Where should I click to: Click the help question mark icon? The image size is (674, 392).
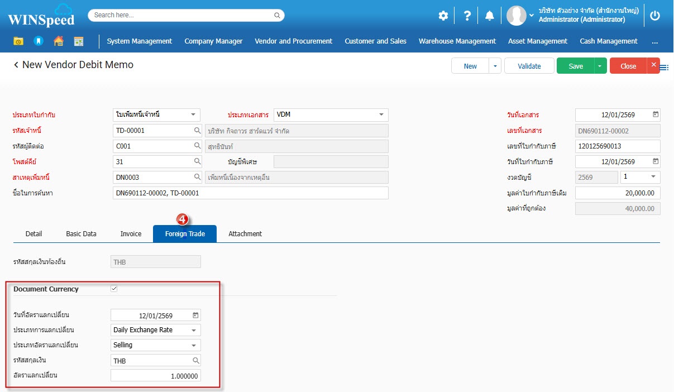click(467, 16)
